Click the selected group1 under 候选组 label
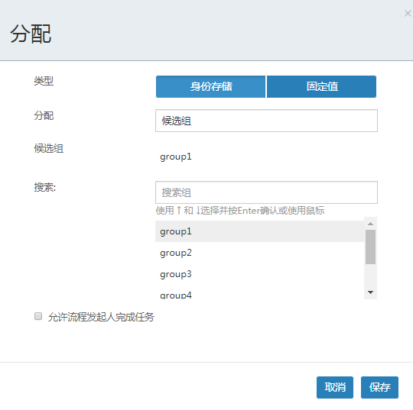 [x=176, y=157]
